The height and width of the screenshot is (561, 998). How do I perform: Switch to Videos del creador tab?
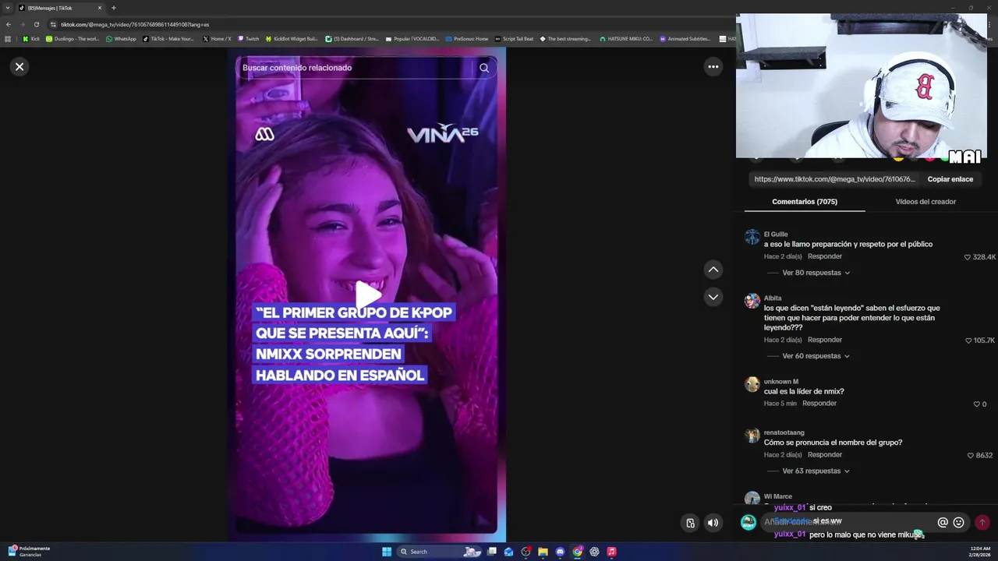coord(925,202)
